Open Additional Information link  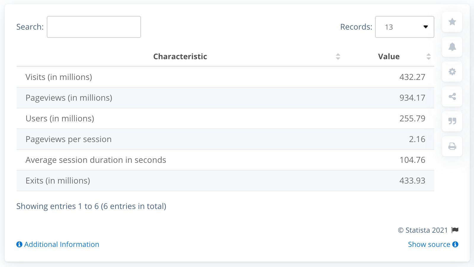[62, 244]
